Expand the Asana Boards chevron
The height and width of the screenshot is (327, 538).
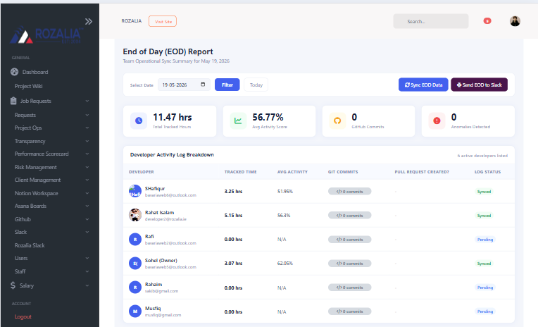coord(87,206)
